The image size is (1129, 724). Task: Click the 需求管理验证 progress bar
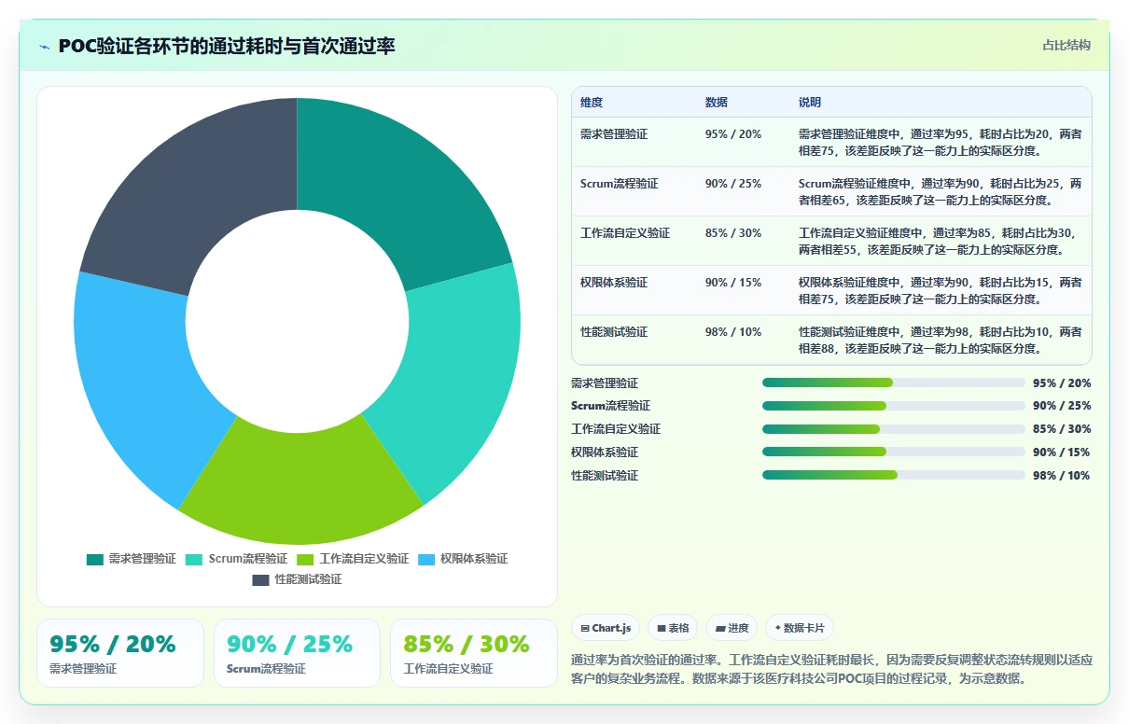(894, 383)
